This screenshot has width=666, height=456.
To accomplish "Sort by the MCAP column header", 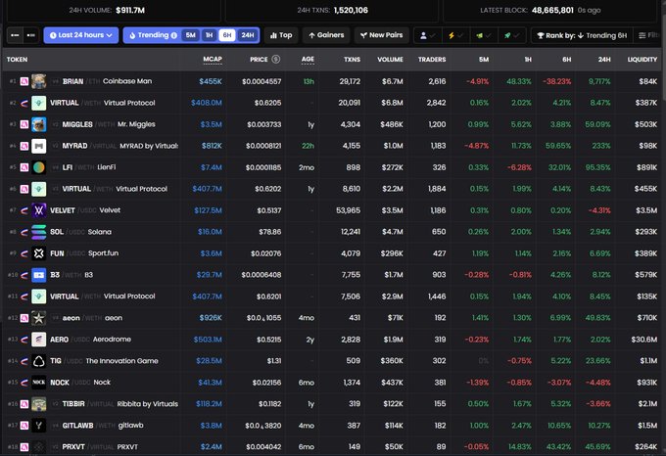I will pos(213,60).
